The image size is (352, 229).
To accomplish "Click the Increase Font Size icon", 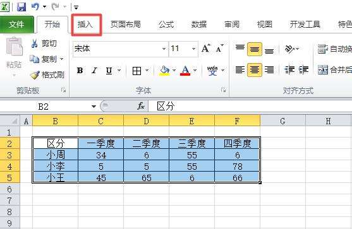I will pyautogui.click(x=206, y=48).
